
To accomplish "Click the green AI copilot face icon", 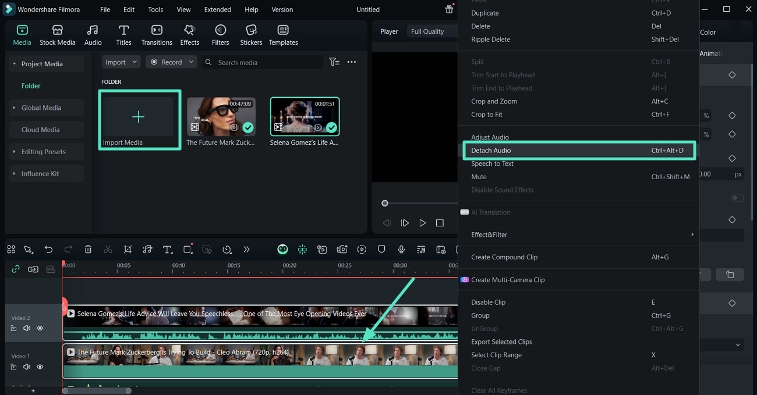I will point(282,250).
